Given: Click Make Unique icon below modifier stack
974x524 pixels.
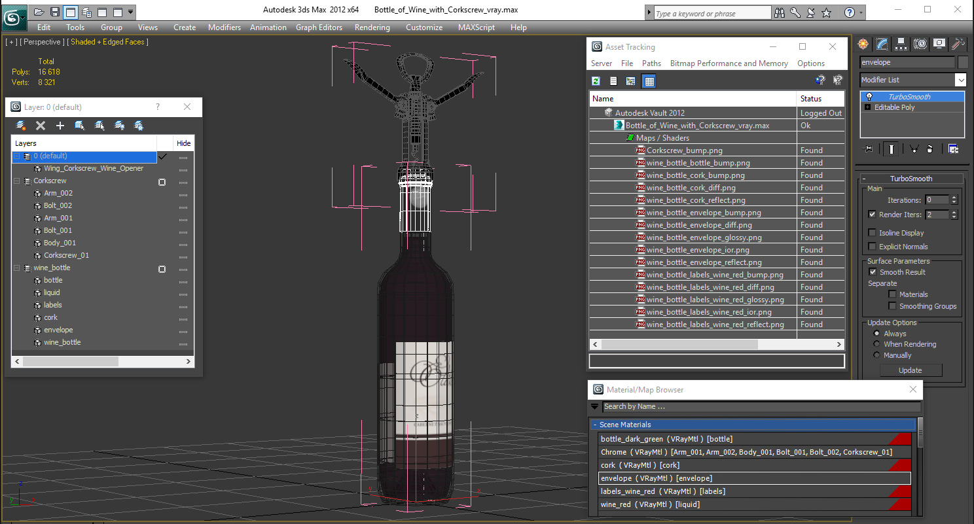Looking at the screenshot, I should pyautogui.click(x=914, y=149).
